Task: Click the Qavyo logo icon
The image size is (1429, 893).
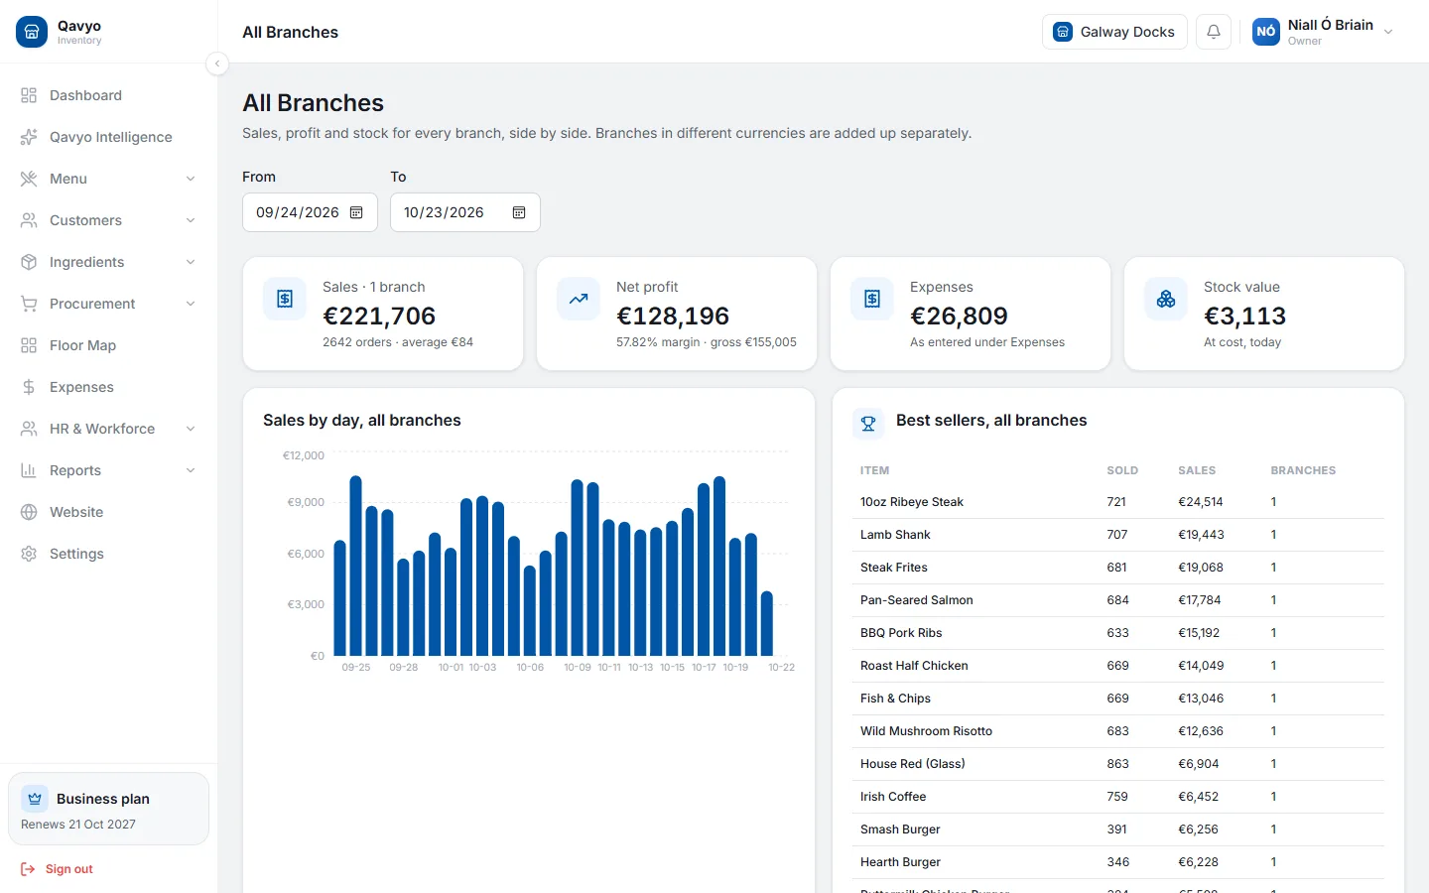Action: [x=32, y=32]
